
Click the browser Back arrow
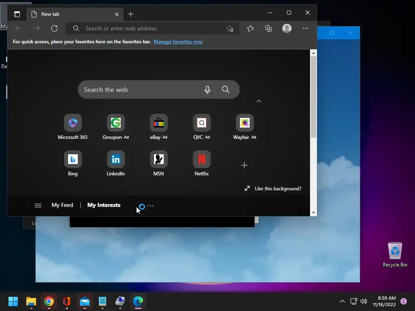[x=19, y=28]
